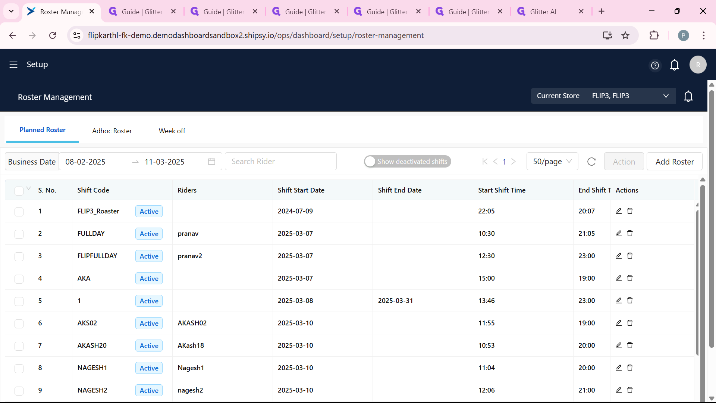Image resolution: width=716 pixels, height=403 pixels.
Task: Switch to Planned Roster tab
Action: pyautogui.click(x=43, y=130)
